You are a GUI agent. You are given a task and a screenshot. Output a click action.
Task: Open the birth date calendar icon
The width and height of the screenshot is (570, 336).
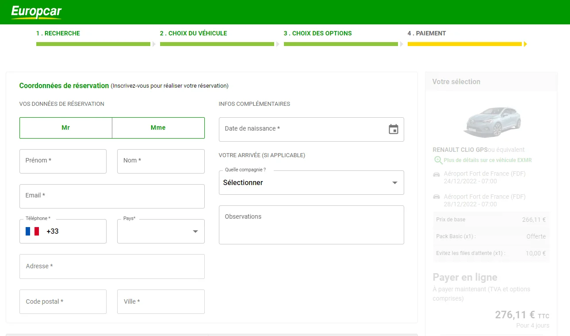(x=393, y=129)
